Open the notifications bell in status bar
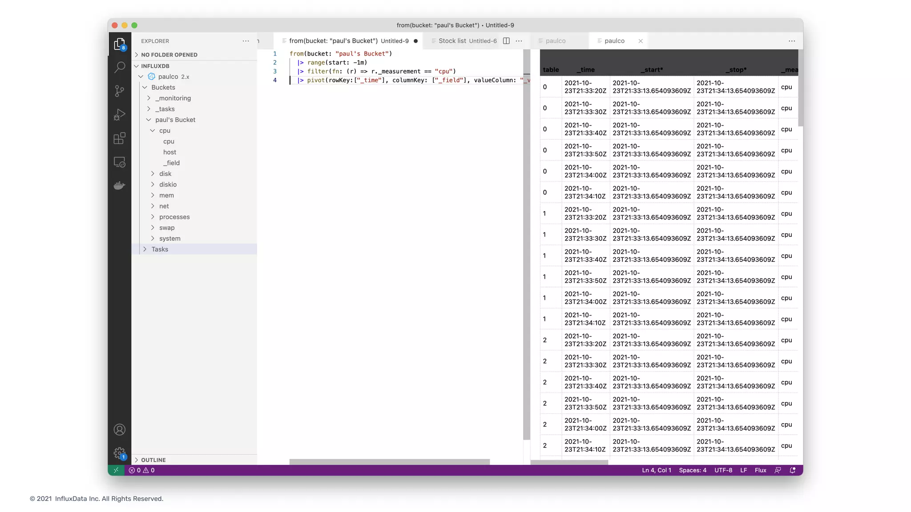This screenshot has width=911, height=512. 793,470
